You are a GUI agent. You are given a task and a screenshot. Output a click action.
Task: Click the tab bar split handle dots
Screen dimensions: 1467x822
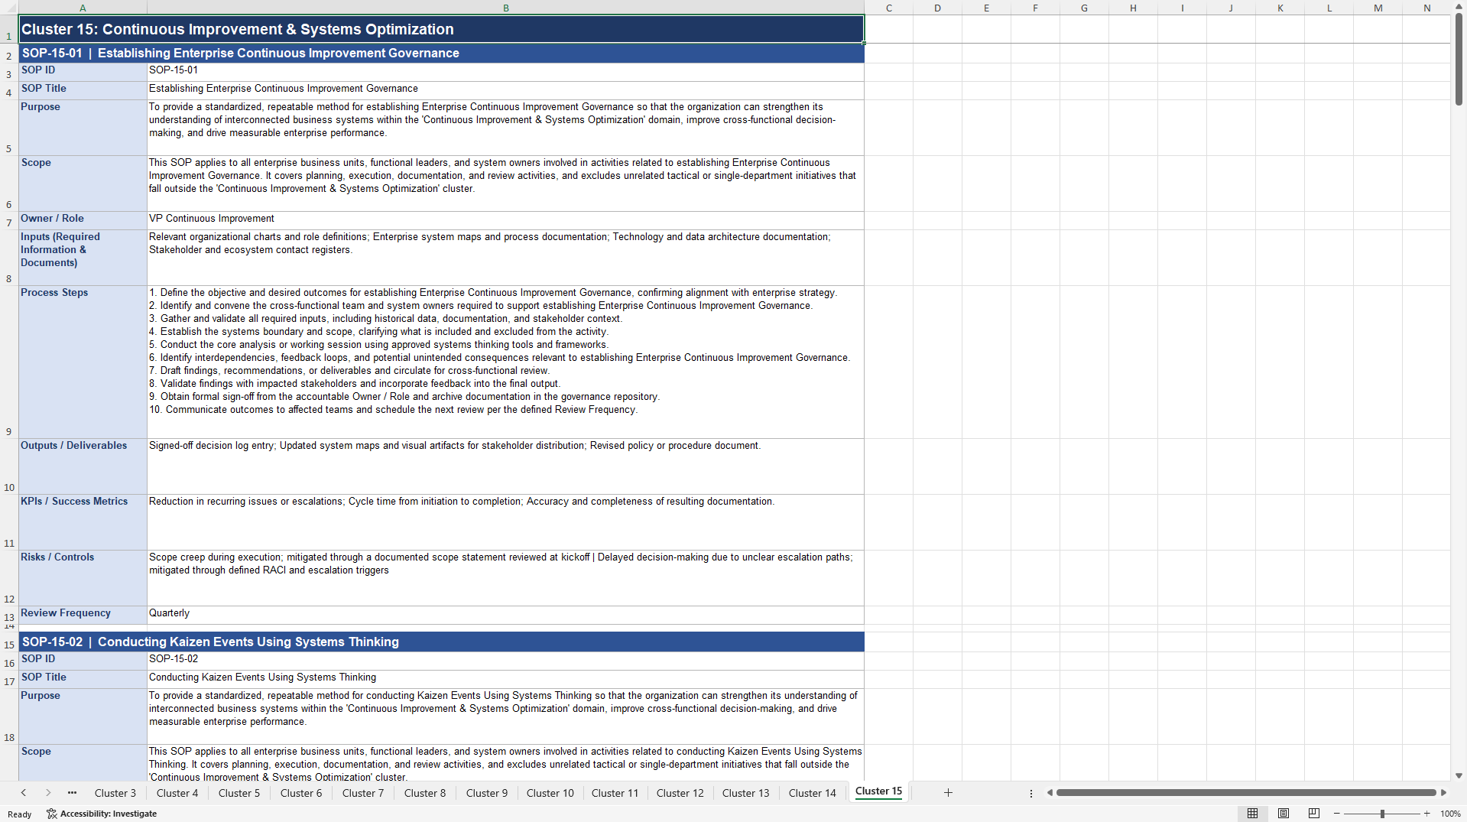tap(1031, 793)
